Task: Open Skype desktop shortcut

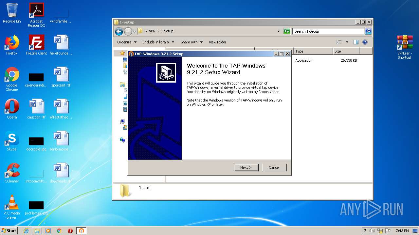Action: [x=12, y=141]
